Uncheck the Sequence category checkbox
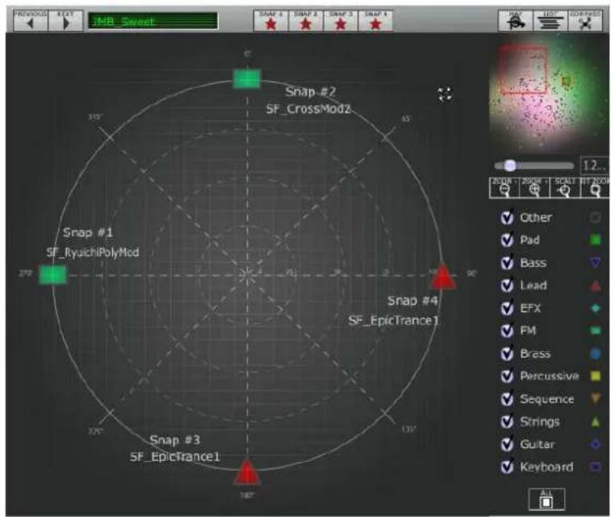Image resolution: width=611 pixels, height=517 pixels. [x=507, y=399]
